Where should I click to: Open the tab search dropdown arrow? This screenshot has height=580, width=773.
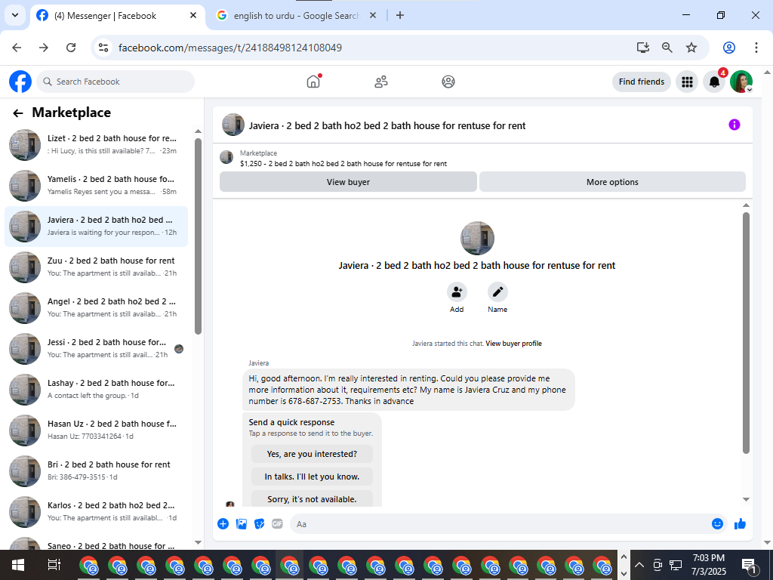tap(15, 15)
